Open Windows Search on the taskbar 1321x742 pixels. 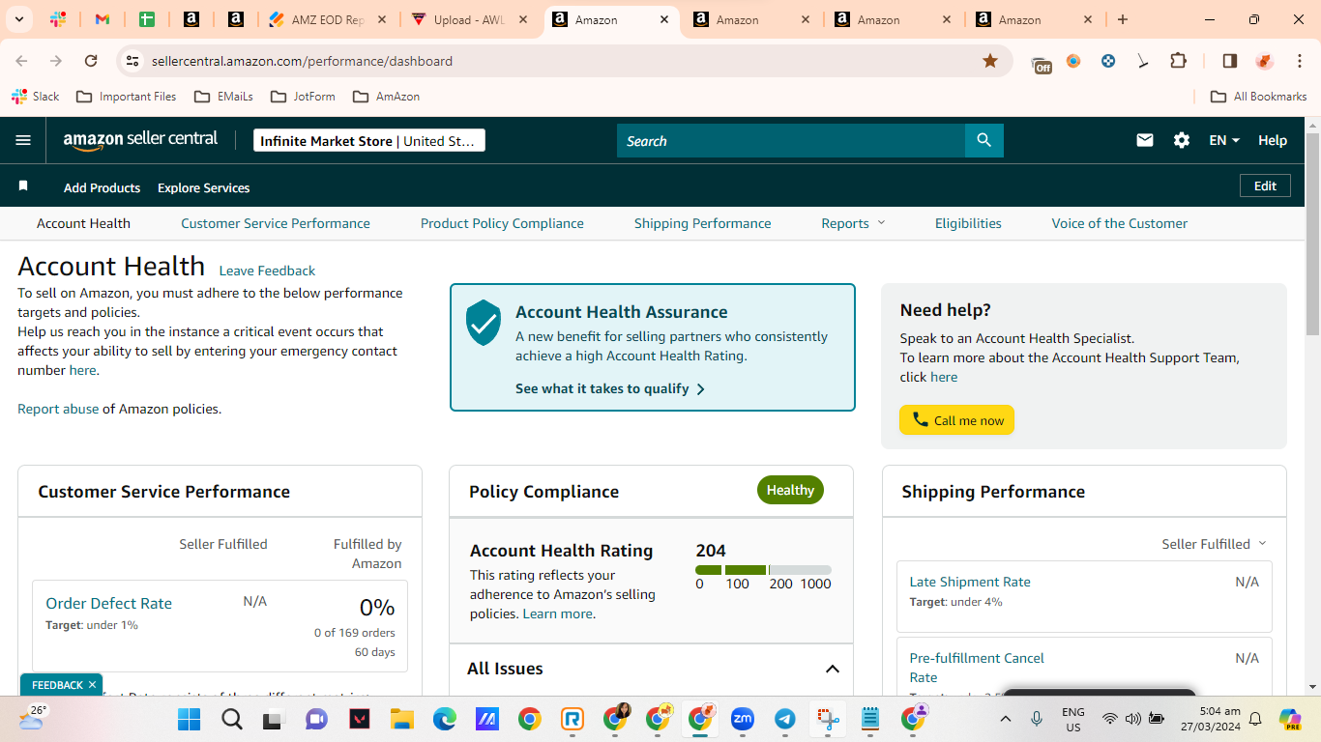[232, 719]
